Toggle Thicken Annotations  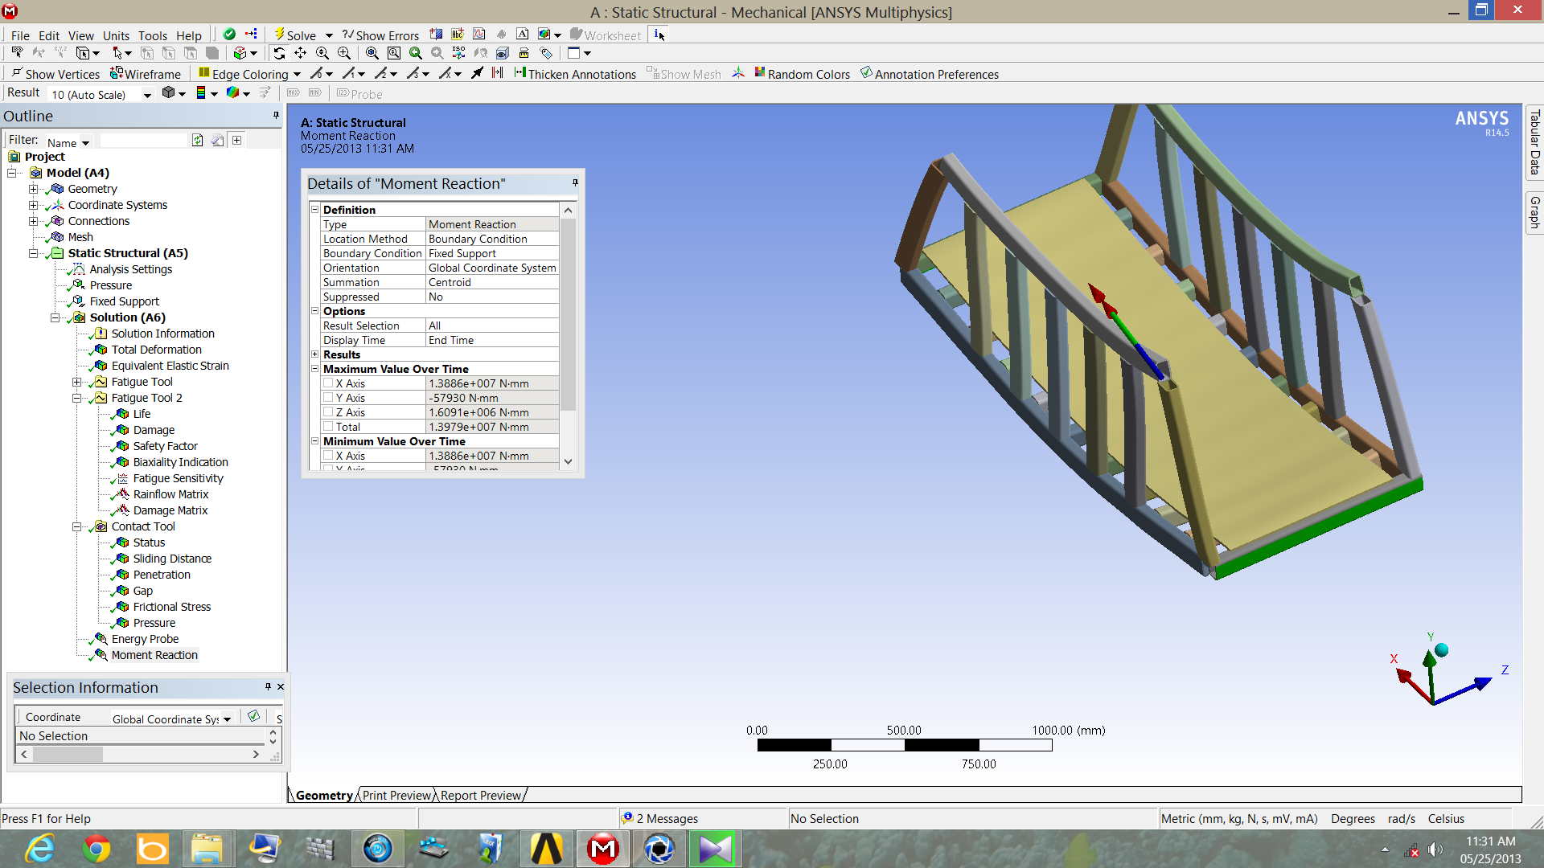point(575,73)
